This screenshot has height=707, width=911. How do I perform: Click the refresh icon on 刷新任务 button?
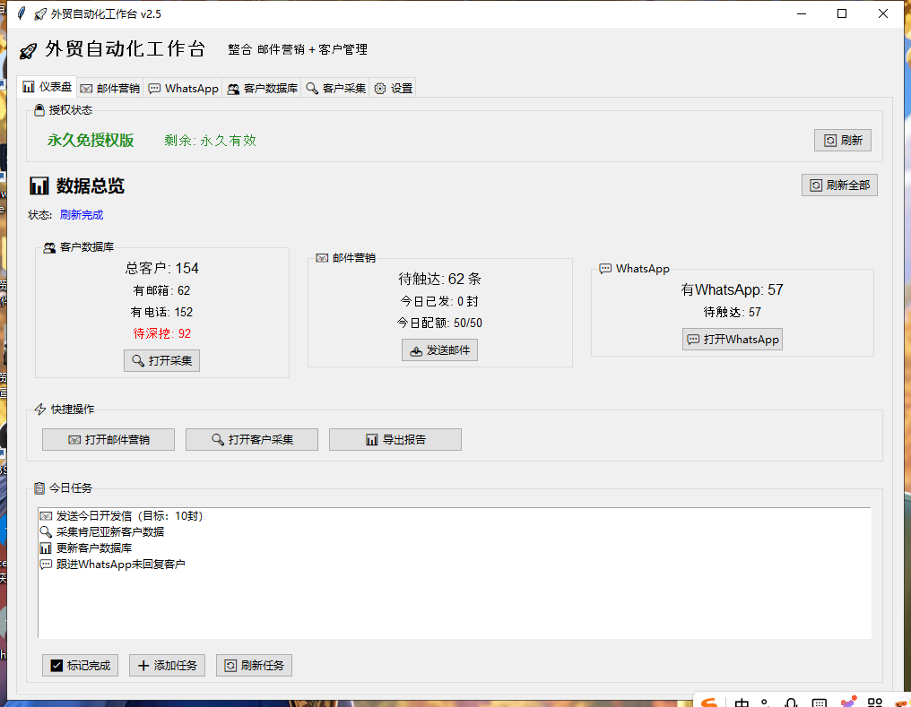230,665
